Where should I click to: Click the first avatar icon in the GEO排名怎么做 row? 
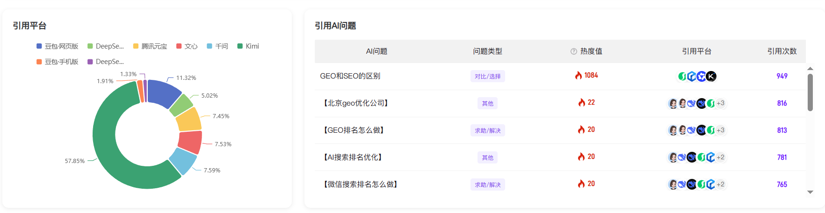click(x=673, y=130)
